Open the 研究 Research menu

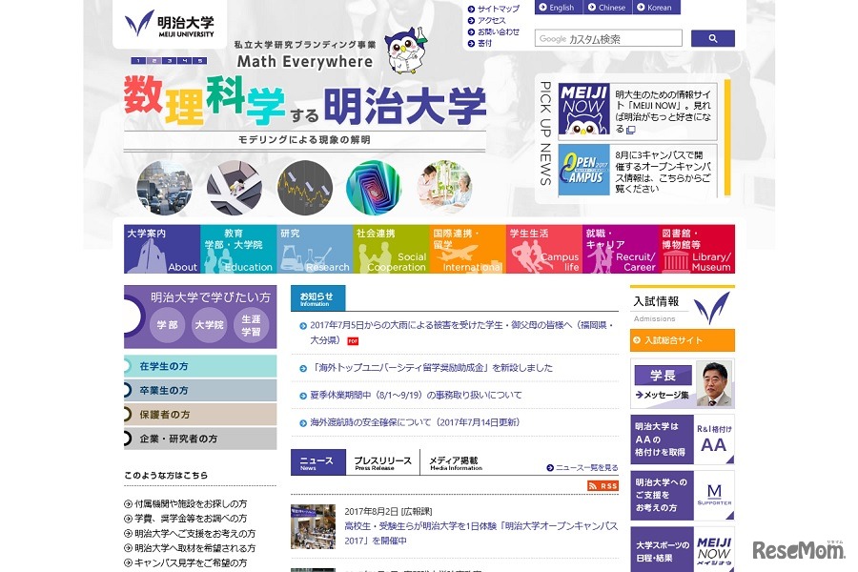(315, 249)
